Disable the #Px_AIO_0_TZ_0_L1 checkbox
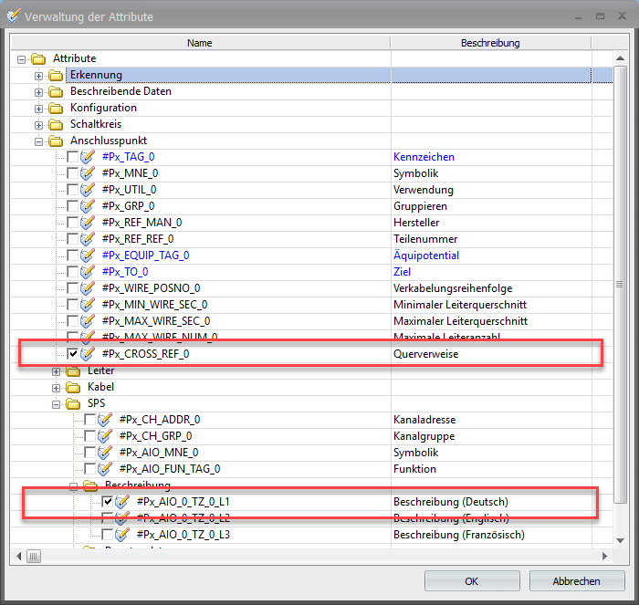This screenshot has height=605, width=639. tap(108, 502)
